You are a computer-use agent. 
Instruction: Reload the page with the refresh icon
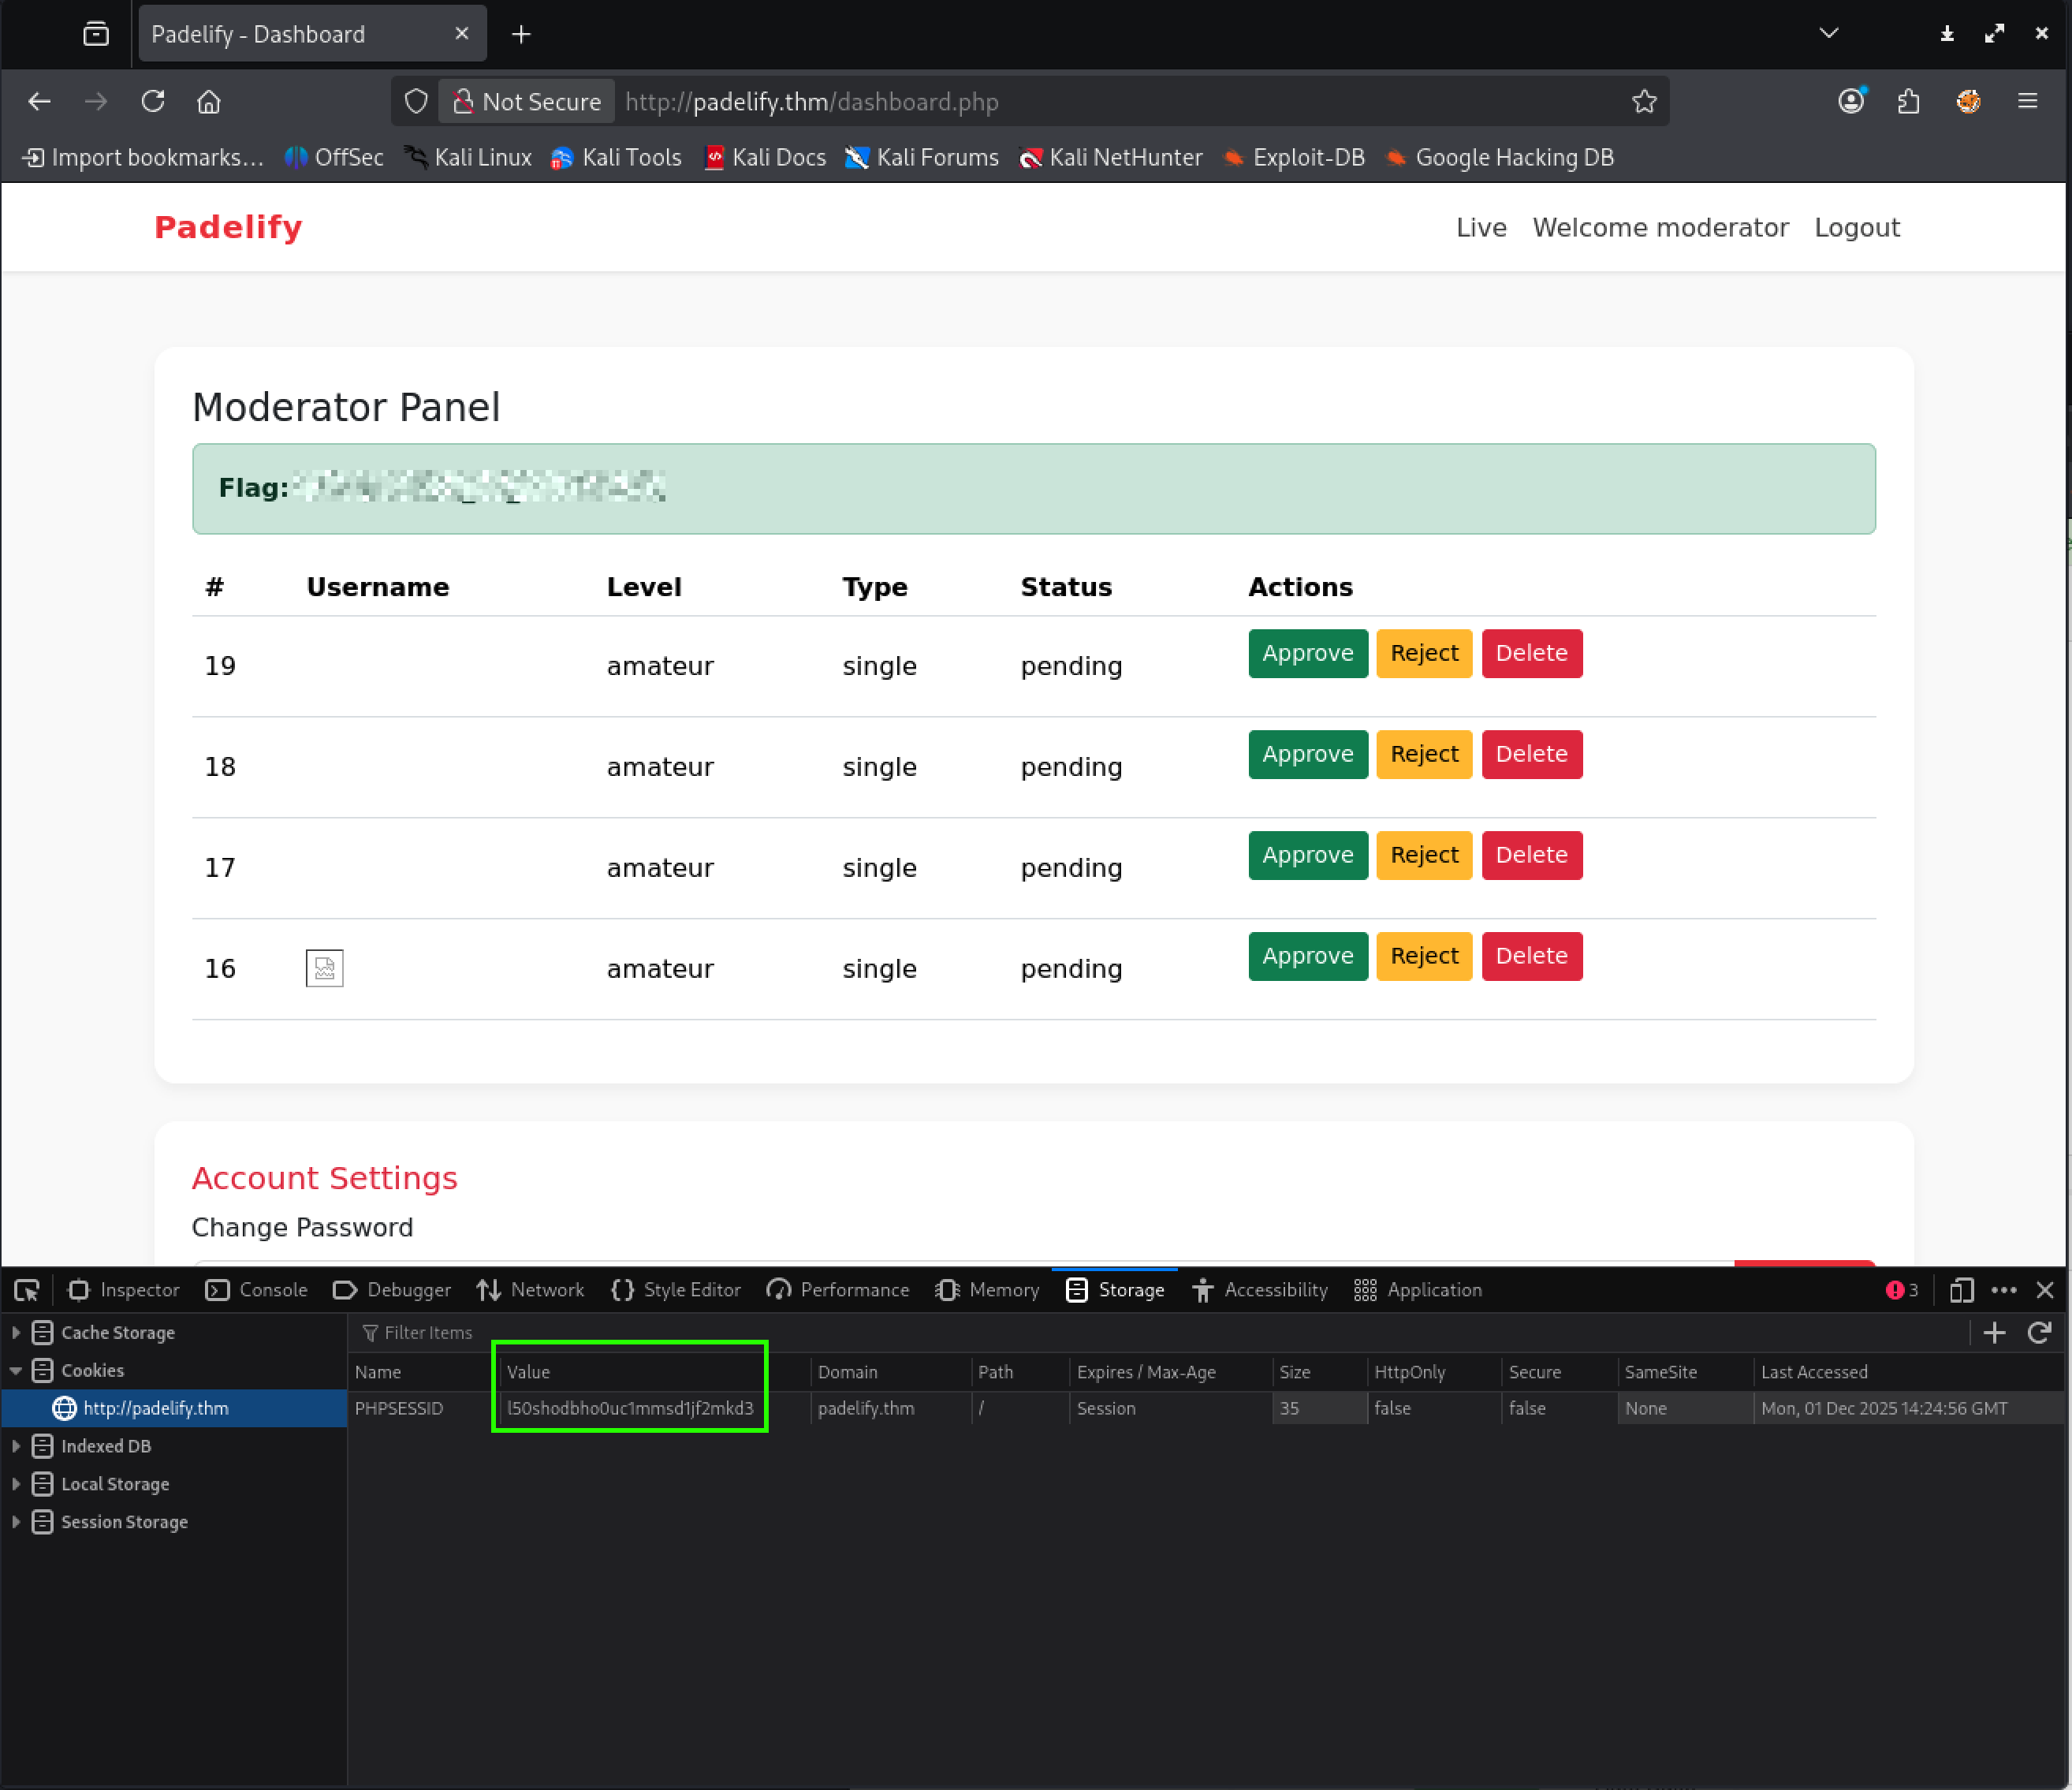tap(153, 102)
